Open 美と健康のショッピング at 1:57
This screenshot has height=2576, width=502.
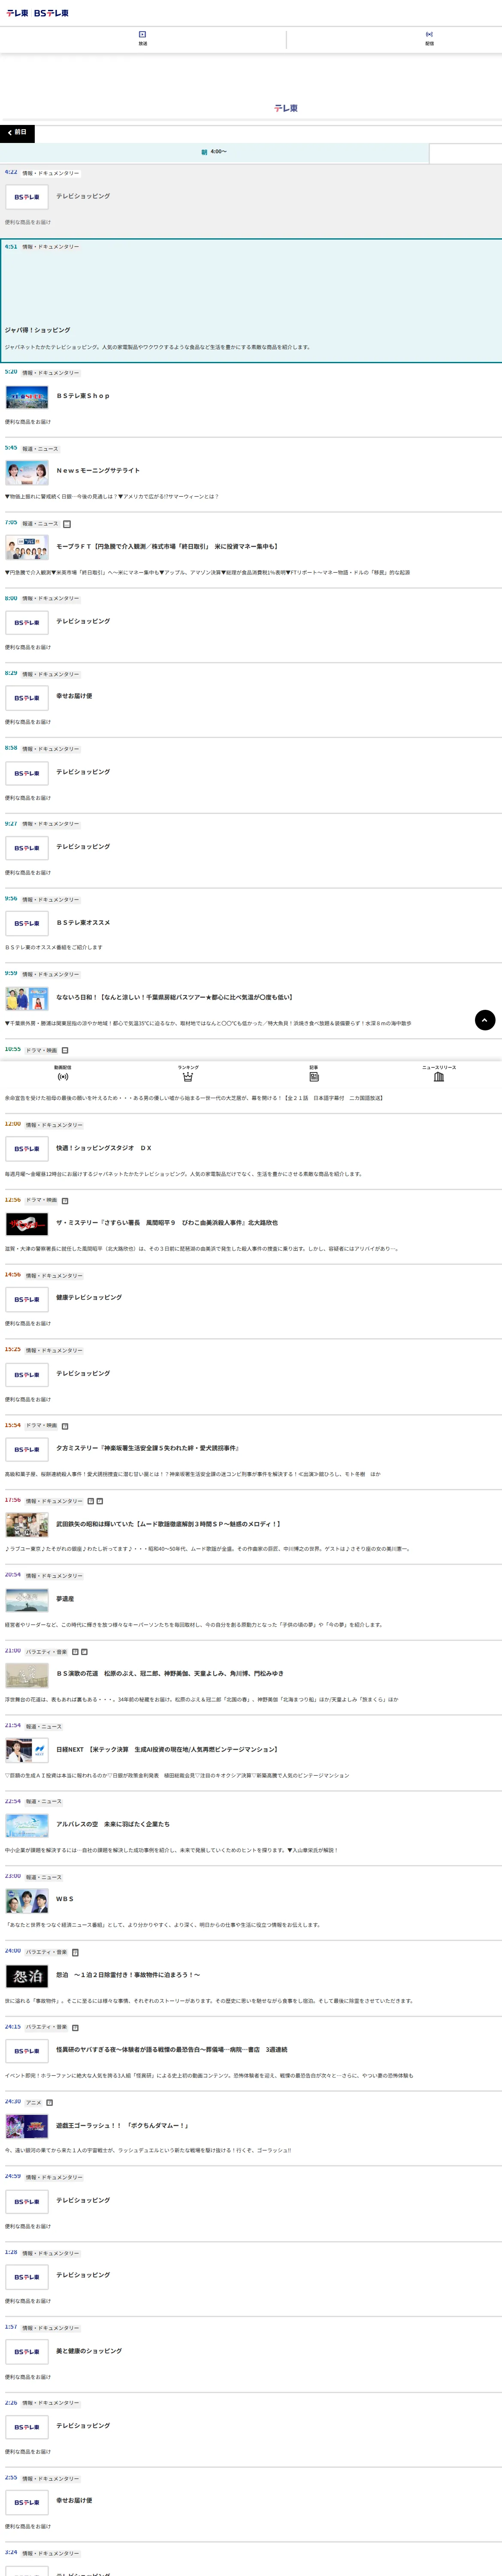click(89, 2351)
